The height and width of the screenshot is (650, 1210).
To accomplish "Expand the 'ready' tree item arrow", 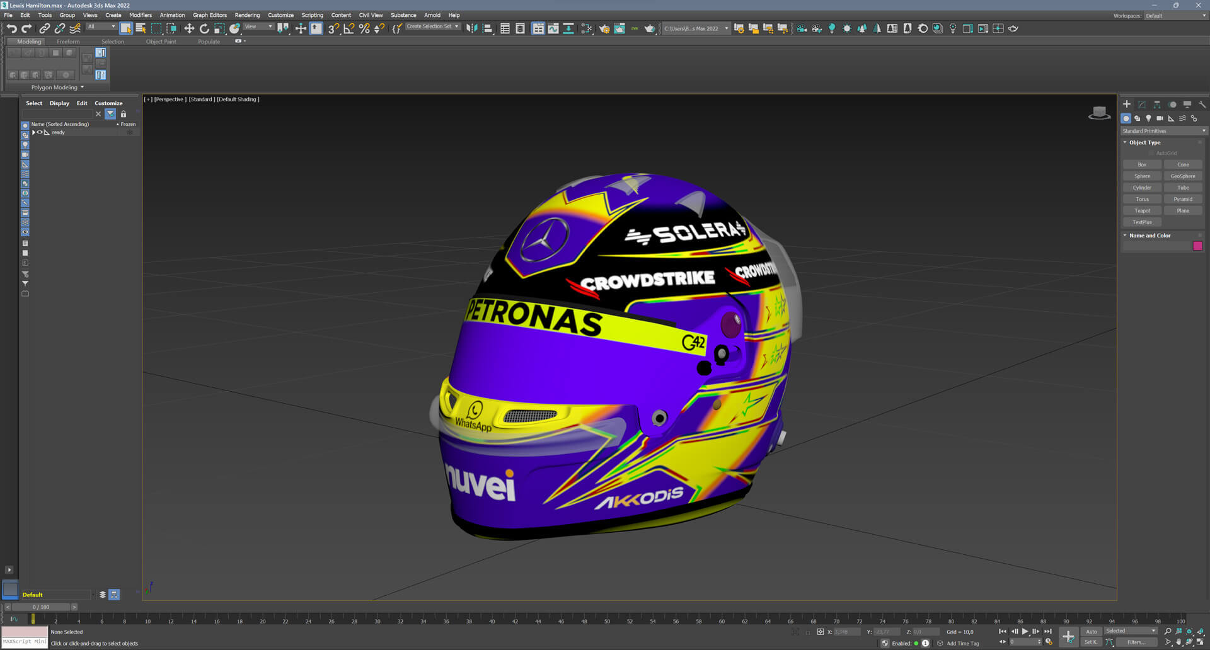I will [x=33, y=132].
